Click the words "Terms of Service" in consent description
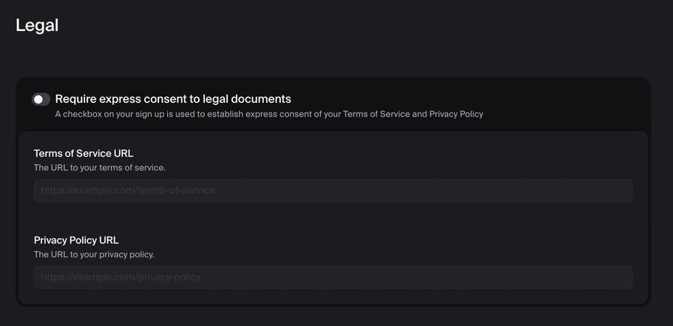 coord(376,115)
